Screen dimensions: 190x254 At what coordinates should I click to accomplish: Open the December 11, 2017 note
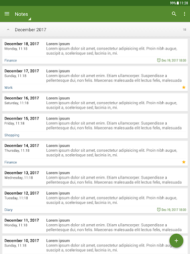click(x=95, y=225)
